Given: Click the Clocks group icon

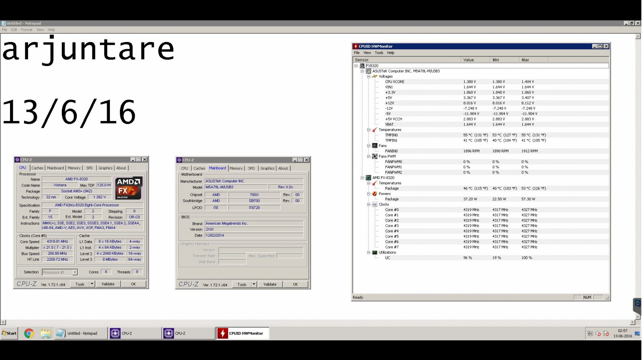Looking at the screenshot, I should [x=375, y=205].
